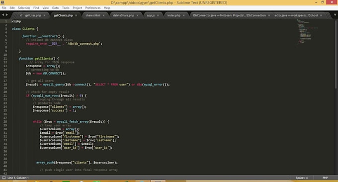Open the Project menu

click(x=77, y=8)
